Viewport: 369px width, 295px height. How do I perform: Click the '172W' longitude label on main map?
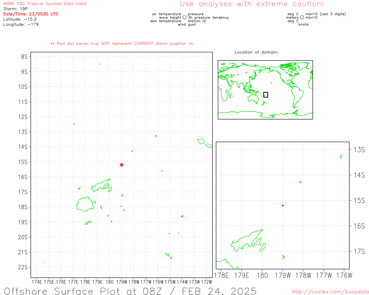point(206,282)
